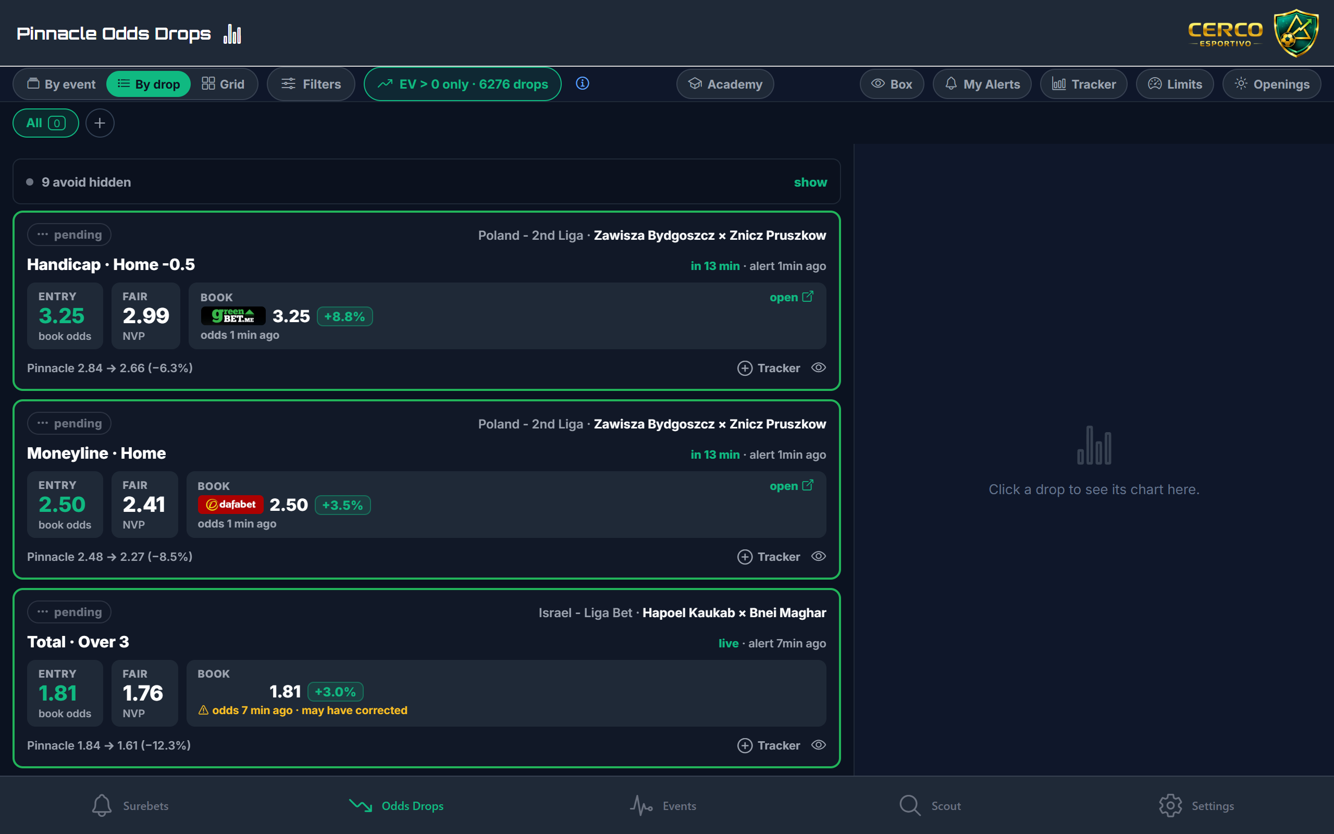Go to Odds Drops in bottom navigation
Screen dimensions: 1334x834
(x=397, y=805)
